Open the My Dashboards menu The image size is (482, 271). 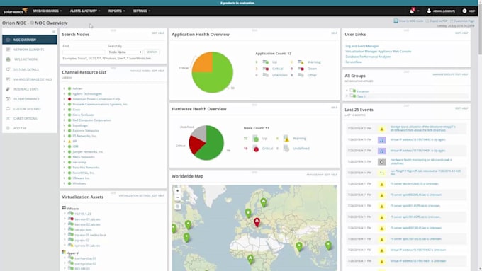click(x=47, y=11)
